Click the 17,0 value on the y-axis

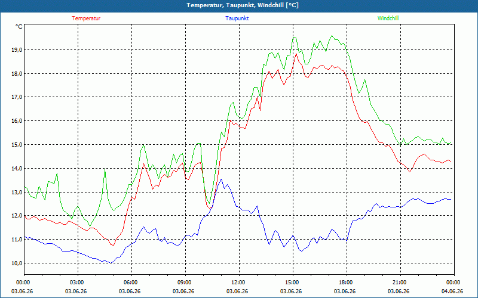pos(17,97)
